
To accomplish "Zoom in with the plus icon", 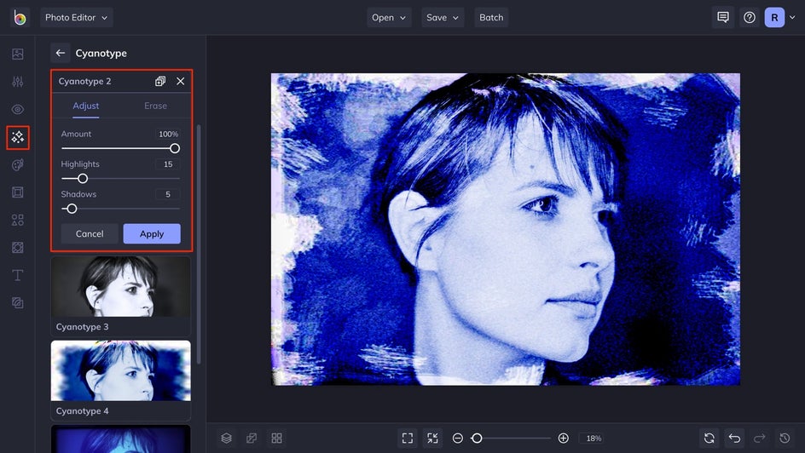I will pyautogui.click(x=563, y=439).
